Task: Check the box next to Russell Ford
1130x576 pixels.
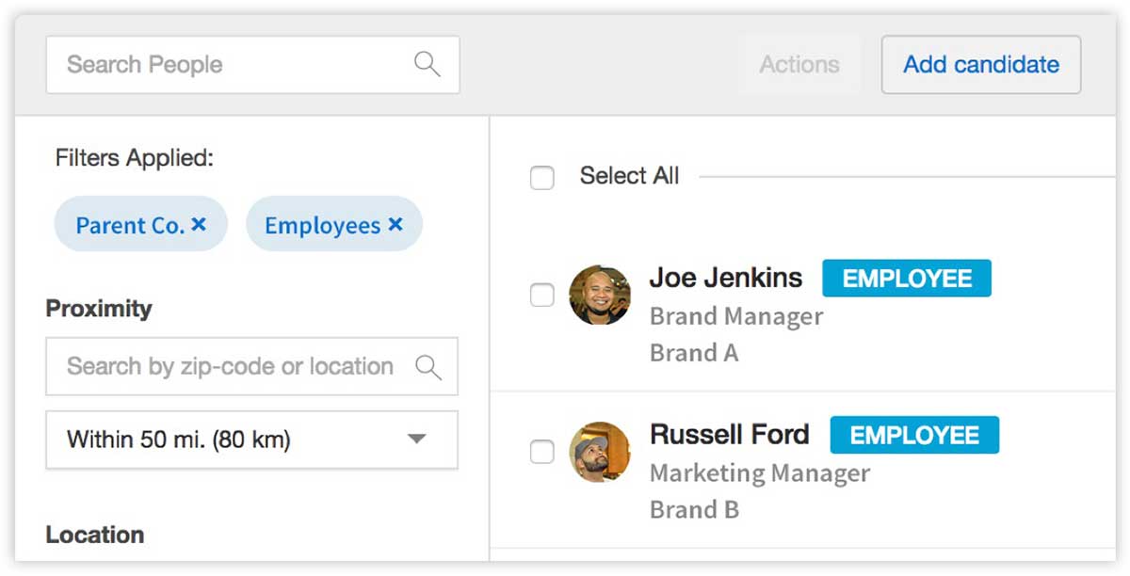Action: pyautogui.click(x=542, y=452)
